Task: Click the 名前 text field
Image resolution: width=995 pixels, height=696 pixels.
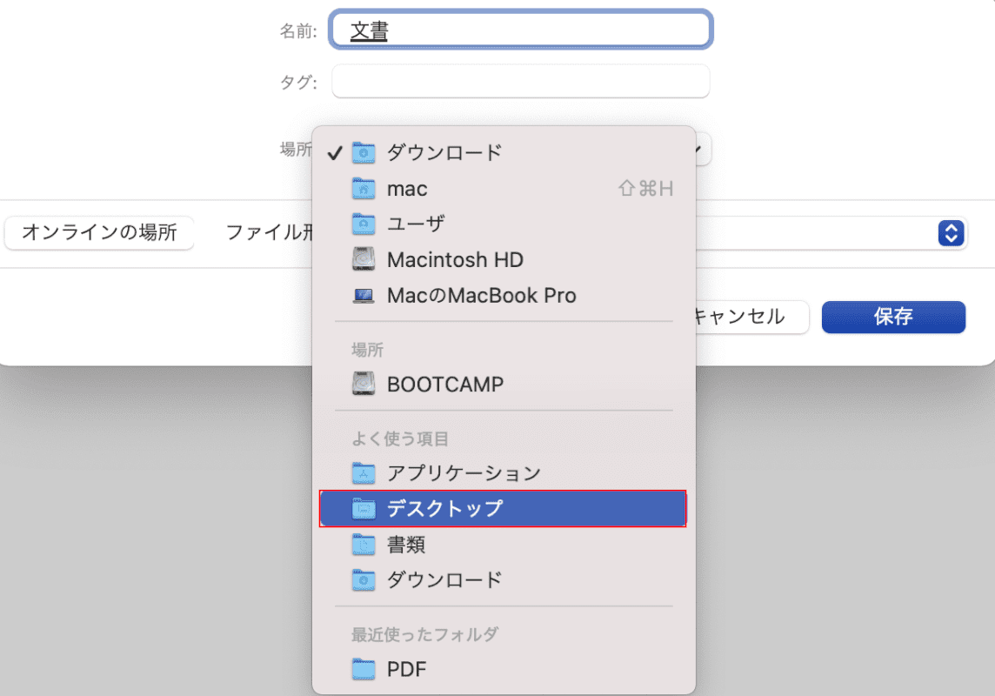Action: click(x=520, y=30)
